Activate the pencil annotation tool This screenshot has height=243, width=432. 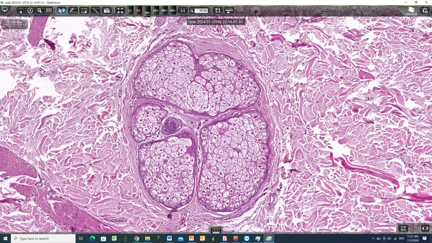[x=73, y=11]
